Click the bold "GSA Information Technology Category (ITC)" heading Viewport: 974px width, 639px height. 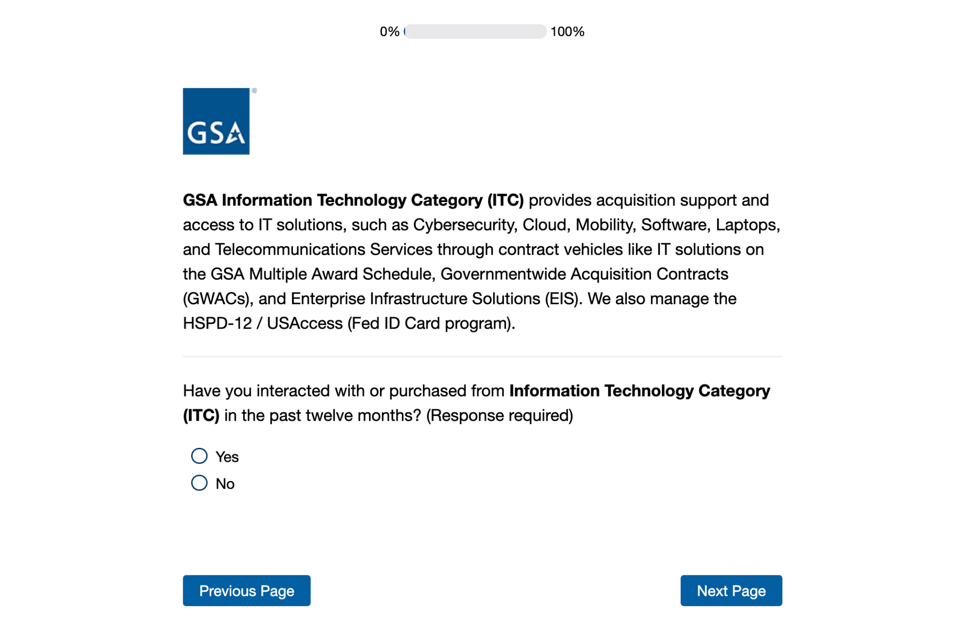click(x=353, y=200)
